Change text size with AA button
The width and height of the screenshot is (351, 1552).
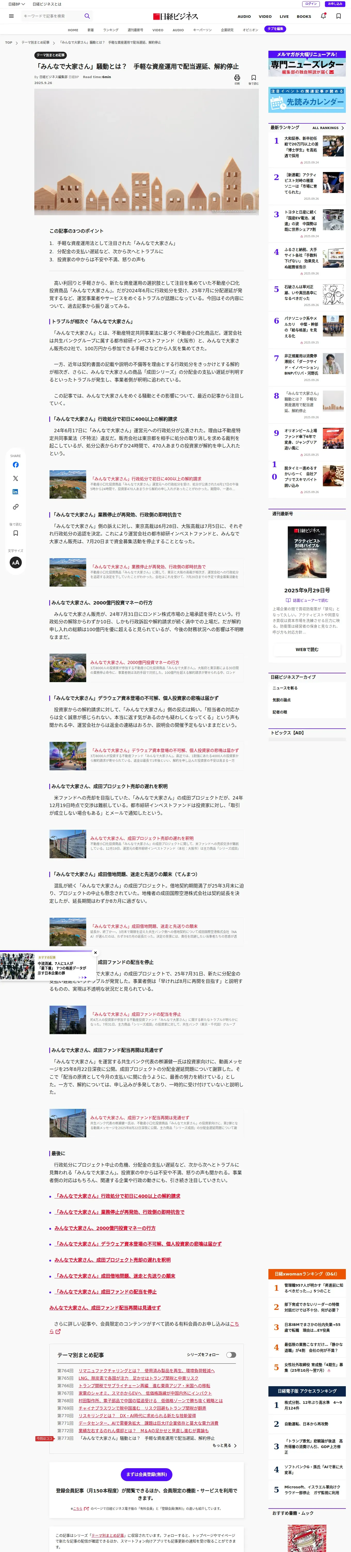[16, 562]
